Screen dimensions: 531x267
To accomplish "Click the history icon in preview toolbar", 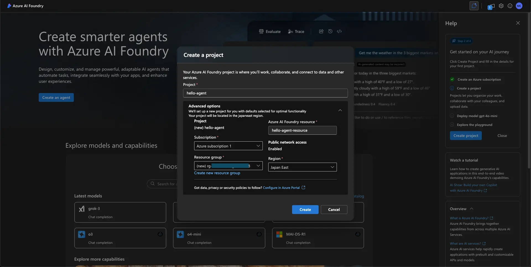I will point(330,31).
